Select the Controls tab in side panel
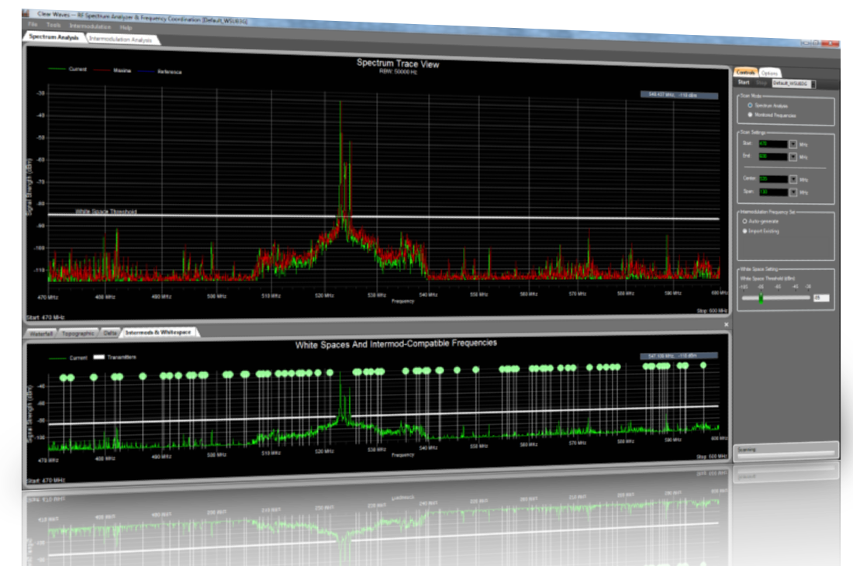Screen dimensions: 853x566 (x=745, y=72)
